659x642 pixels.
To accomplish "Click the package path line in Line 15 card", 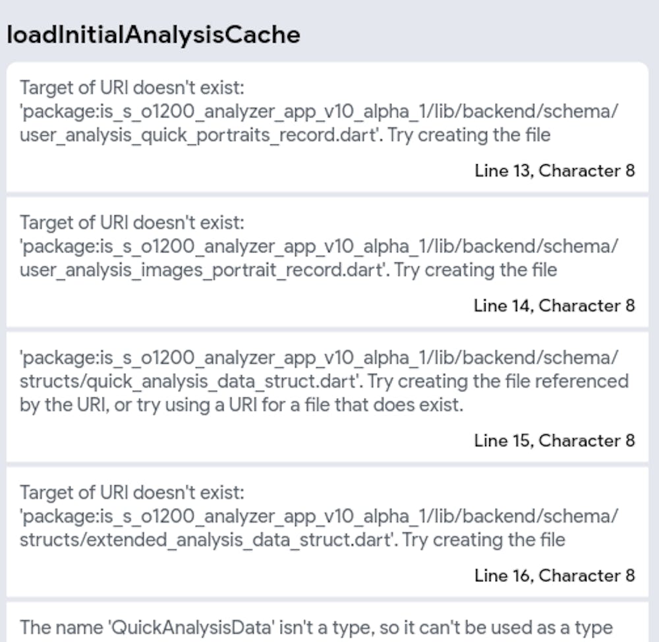I will (319, 358).
